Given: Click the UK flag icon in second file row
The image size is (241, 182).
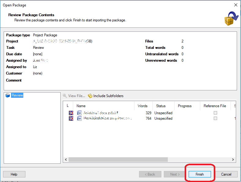Looking at the screenshot, I should [71, 118].
